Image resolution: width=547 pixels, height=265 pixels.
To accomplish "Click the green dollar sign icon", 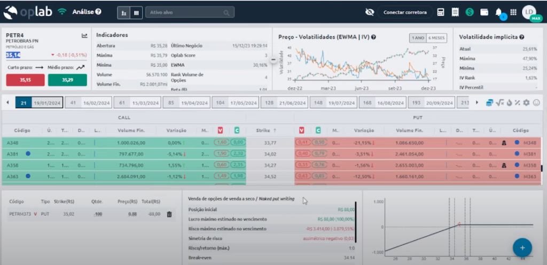I will pos(470,12).
